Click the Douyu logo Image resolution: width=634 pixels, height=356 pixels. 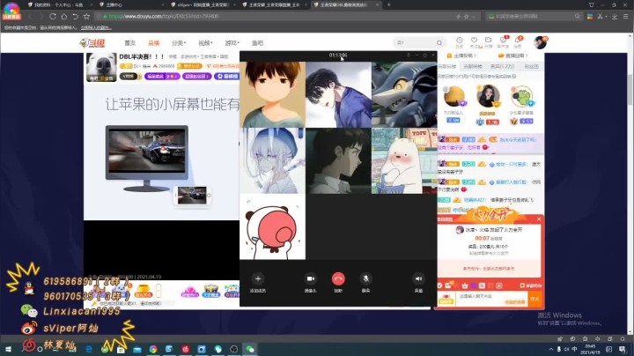tap(92, 43)
